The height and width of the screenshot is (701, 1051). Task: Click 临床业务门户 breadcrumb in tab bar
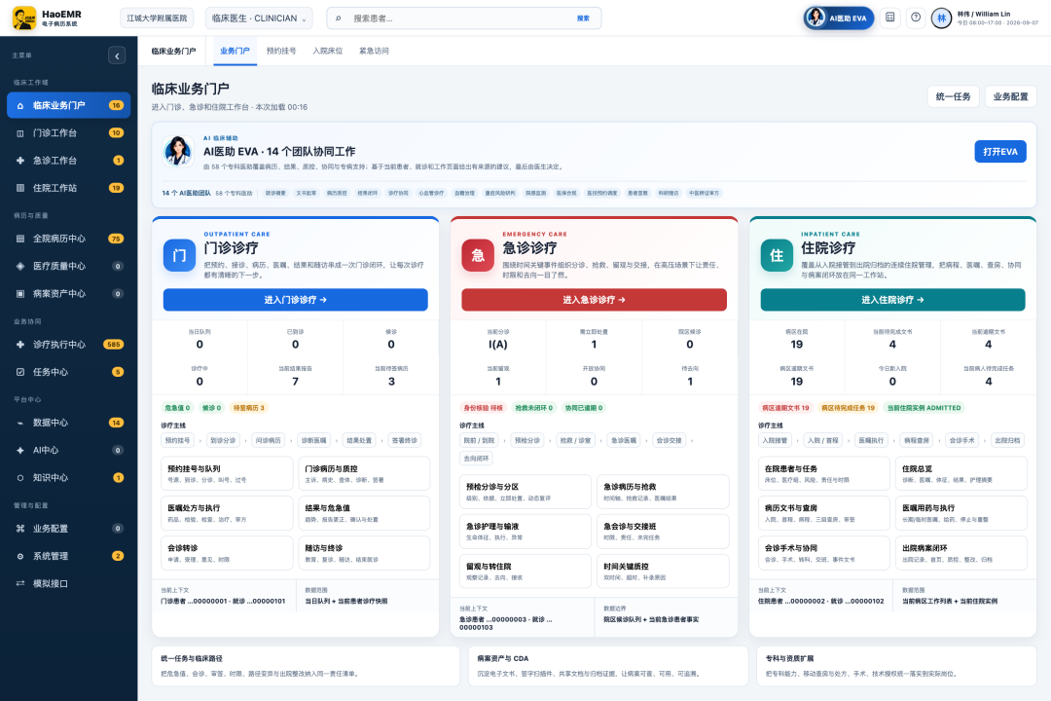point(173,51)
